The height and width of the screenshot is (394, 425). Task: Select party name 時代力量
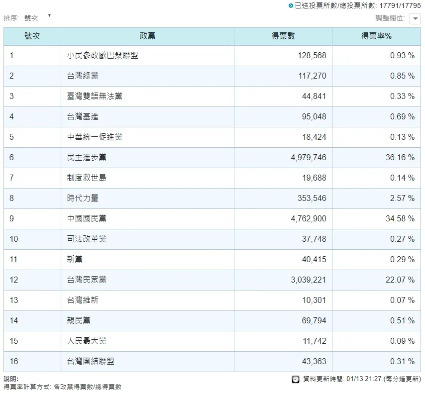(x=83, y=198)
